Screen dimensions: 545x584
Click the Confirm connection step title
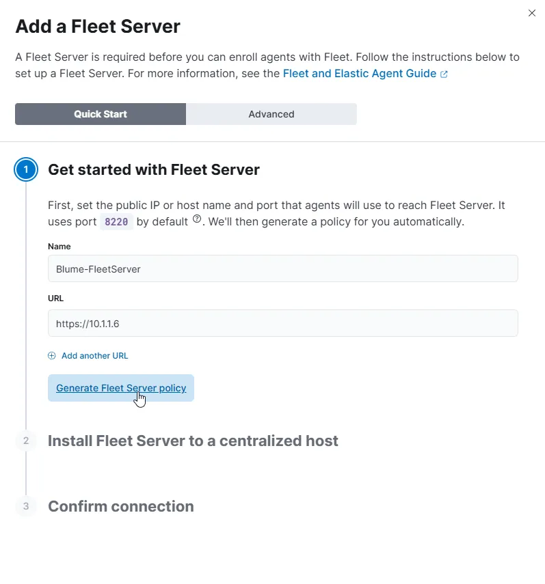click(121, 506)
